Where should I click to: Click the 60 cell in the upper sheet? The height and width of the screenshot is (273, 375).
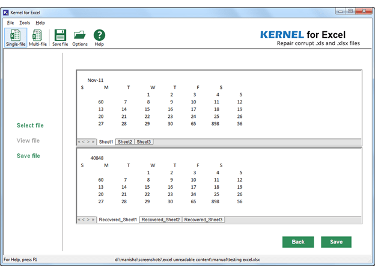click(x=101, y=102)
